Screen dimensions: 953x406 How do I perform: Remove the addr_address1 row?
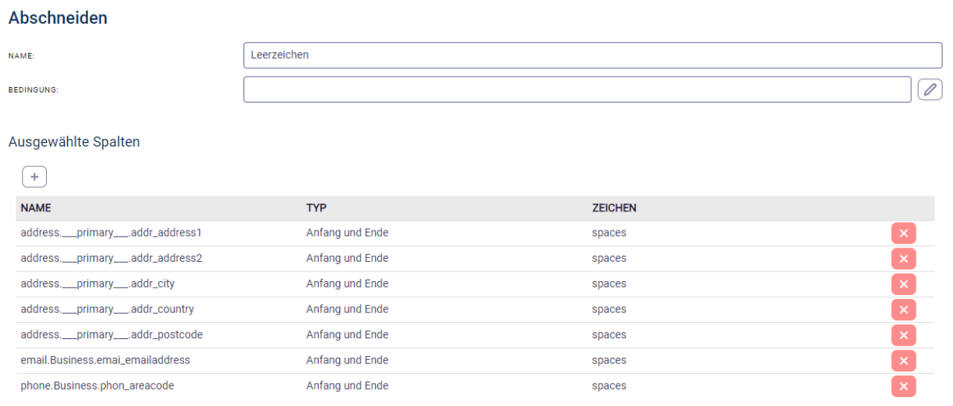point(903,233)
